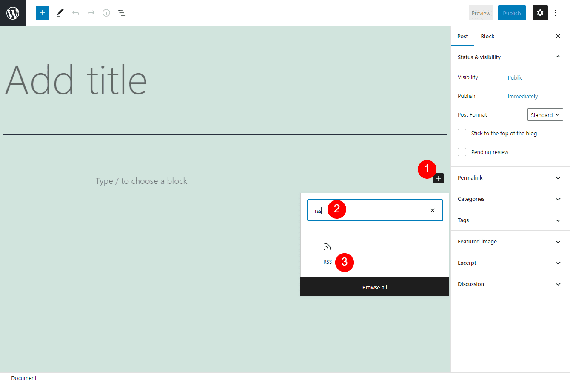Select the Tools pencil icon in the toolbar

60,13
